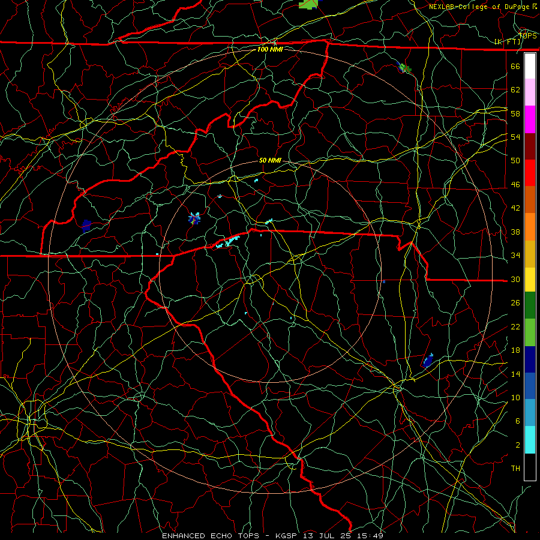Click the 50 NMI range ring label
The width and height of the screenshot is (540, 540).
(270, 160)
